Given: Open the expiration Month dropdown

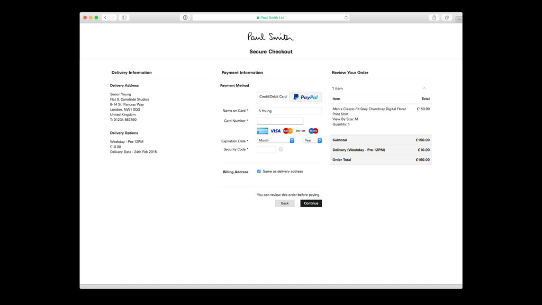Looking at the screenshot, I should [275, 140].
